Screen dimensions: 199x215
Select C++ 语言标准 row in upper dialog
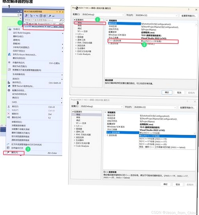143,41
